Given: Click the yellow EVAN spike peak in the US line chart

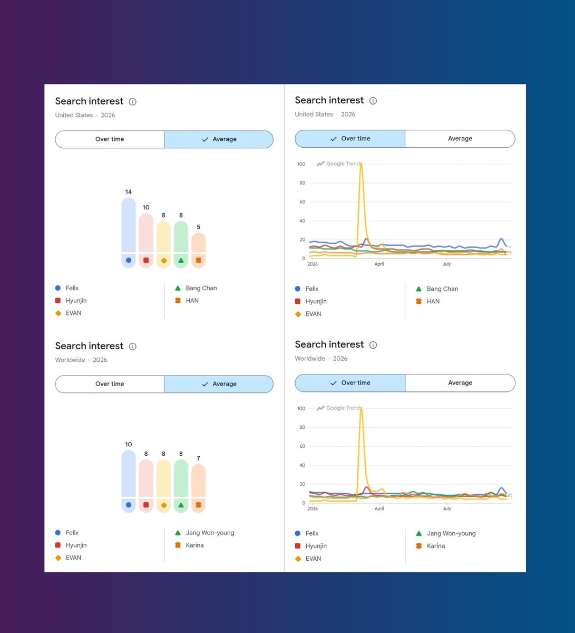Looking at the screenshot, I should click(361, 165).
